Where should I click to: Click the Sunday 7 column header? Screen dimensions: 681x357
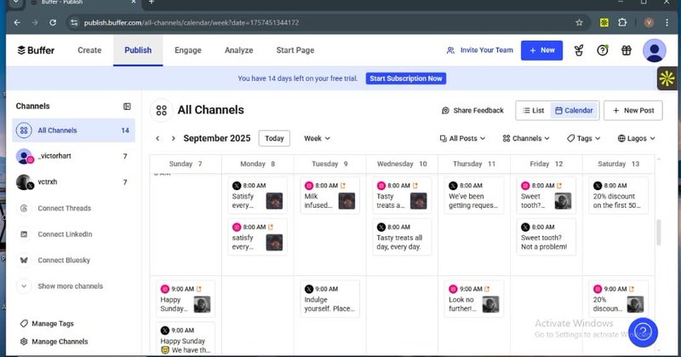[x=186, y=164]
